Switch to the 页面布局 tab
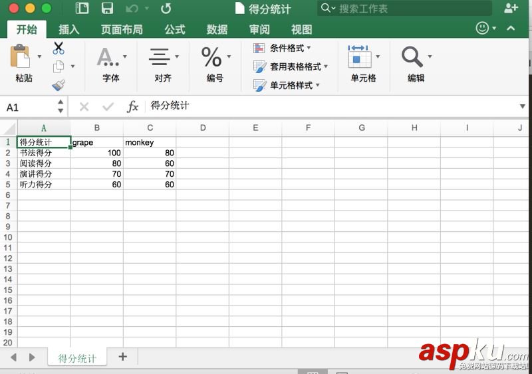Image resolution: width=532 pixels, height=374 pixels. coord(122,29)
